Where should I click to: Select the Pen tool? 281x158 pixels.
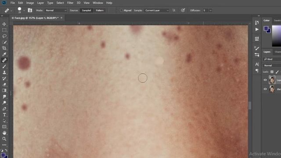(4, 109)
